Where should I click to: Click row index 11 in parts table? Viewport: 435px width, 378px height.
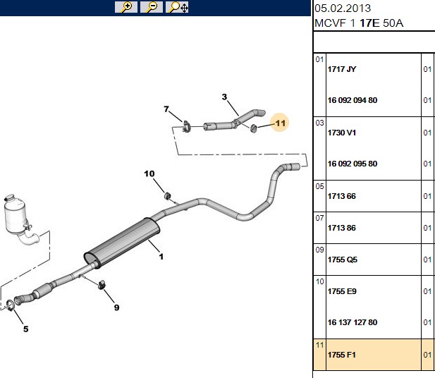[319, 346]
